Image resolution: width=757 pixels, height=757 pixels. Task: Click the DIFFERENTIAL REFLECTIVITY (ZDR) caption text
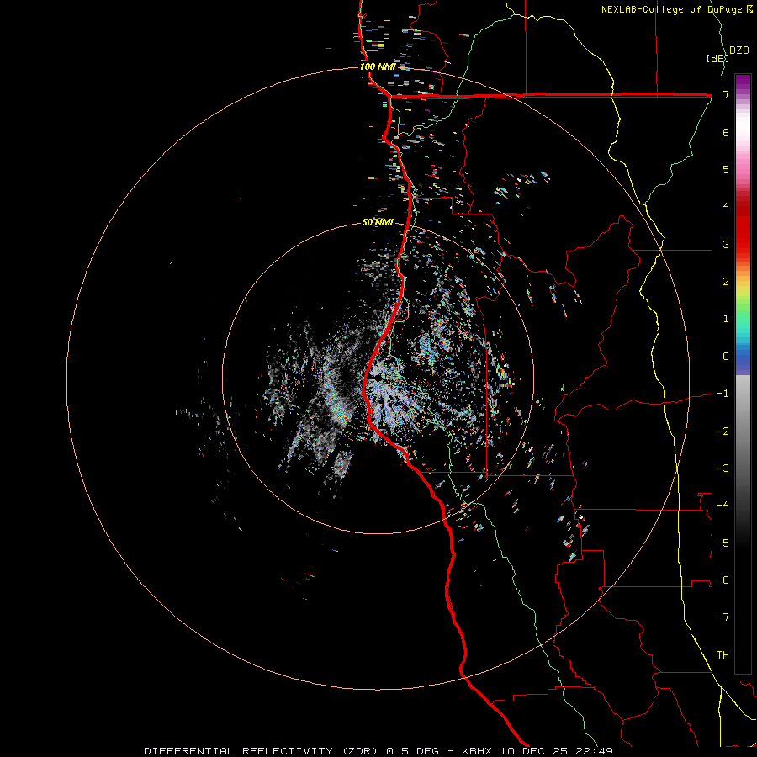[262, 751]
